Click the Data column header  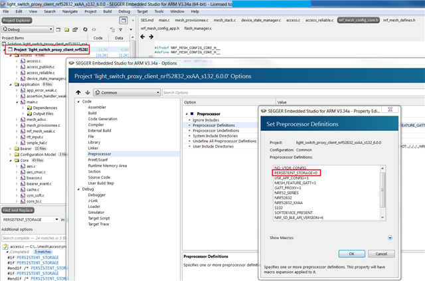tap(119, 38)
